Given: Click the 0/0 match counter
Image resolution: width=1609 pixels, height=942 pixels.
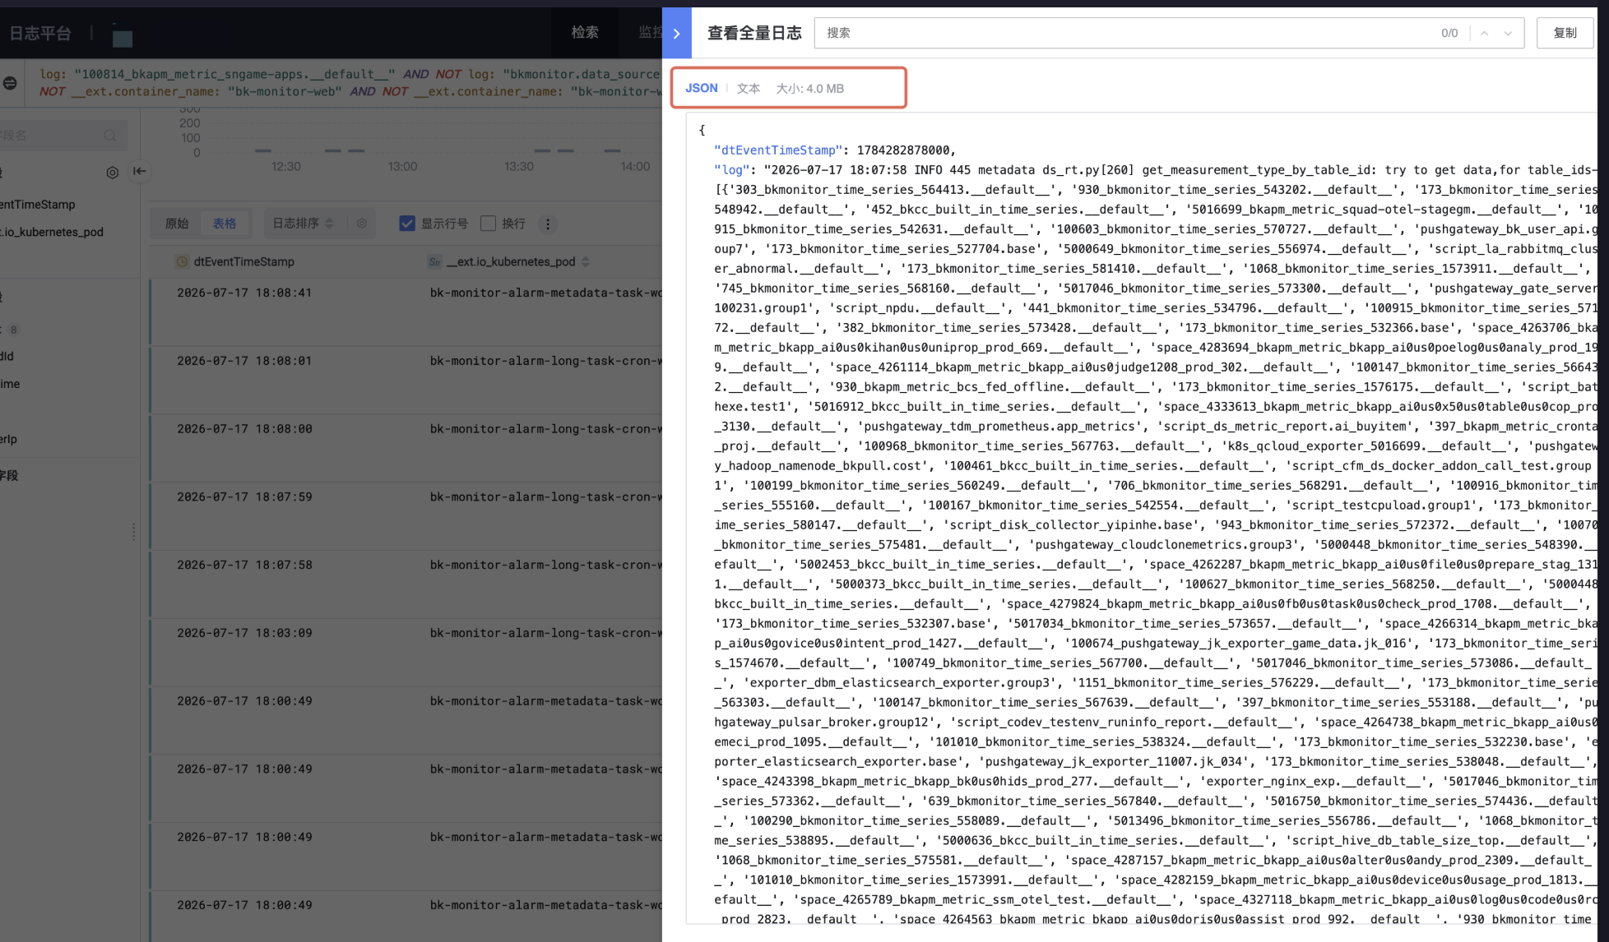Looking at the screenshot, I should click(1449, 33).
